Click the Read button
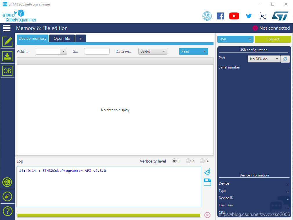293x220 pixels. [x=193, y=51]
